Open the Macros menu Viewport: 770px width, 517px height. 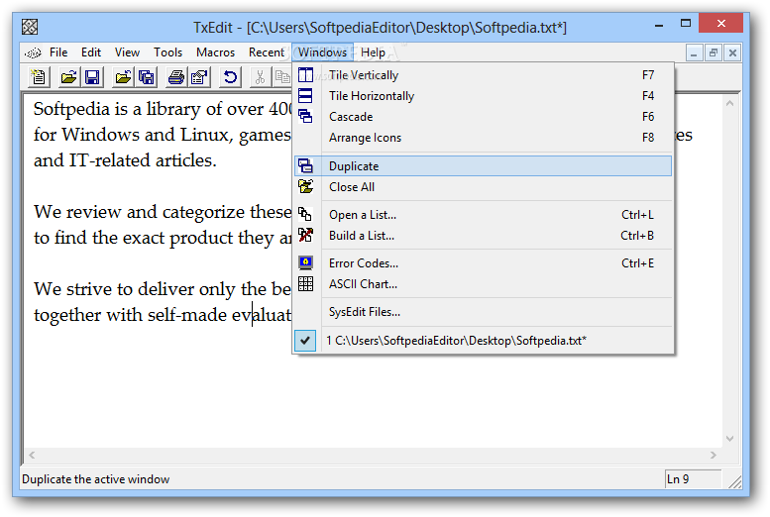216,52
